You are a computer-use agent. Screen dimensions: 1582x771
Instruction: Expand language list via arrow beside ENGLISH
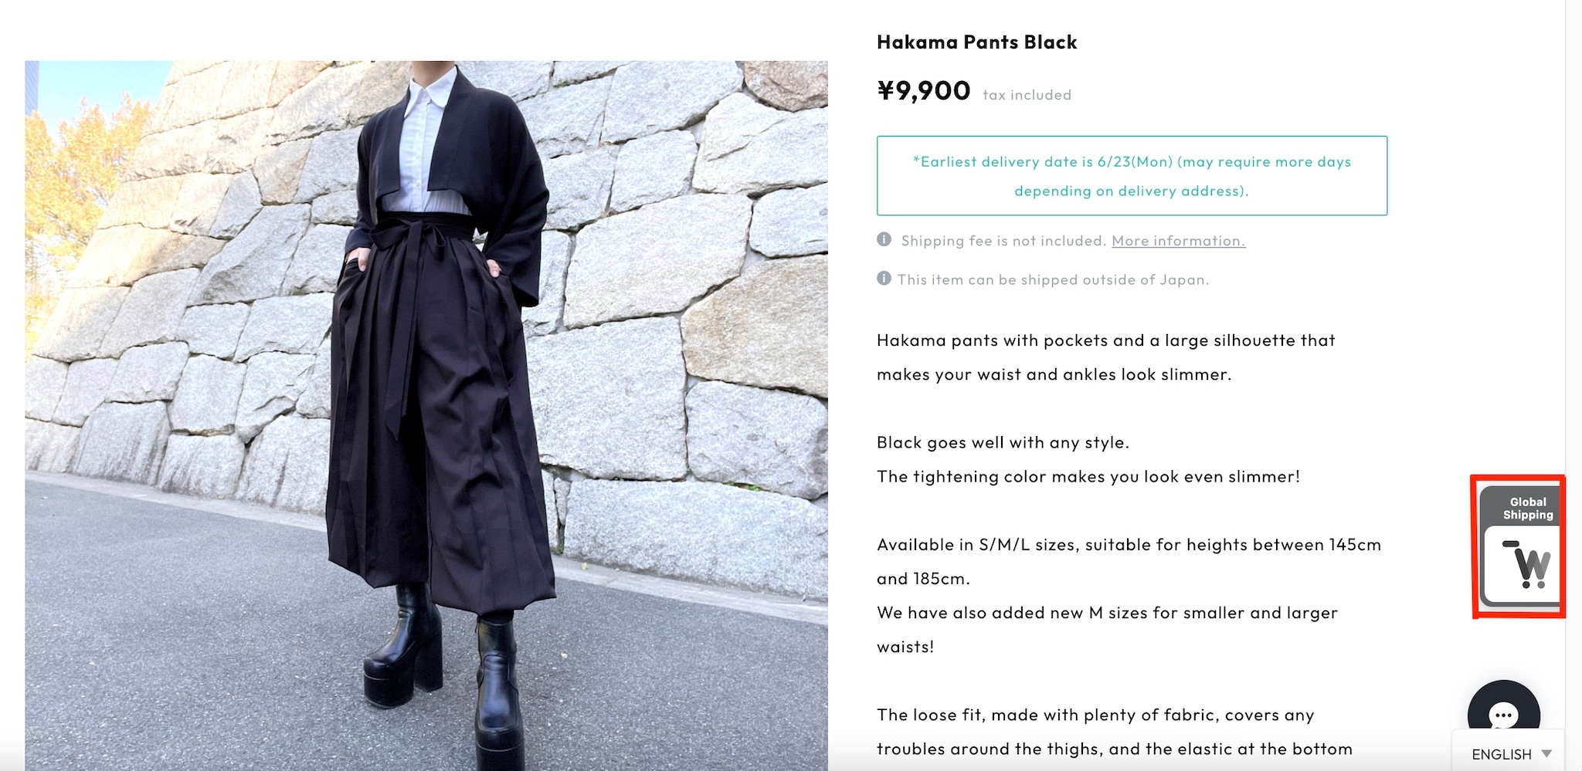[1546, 753]
